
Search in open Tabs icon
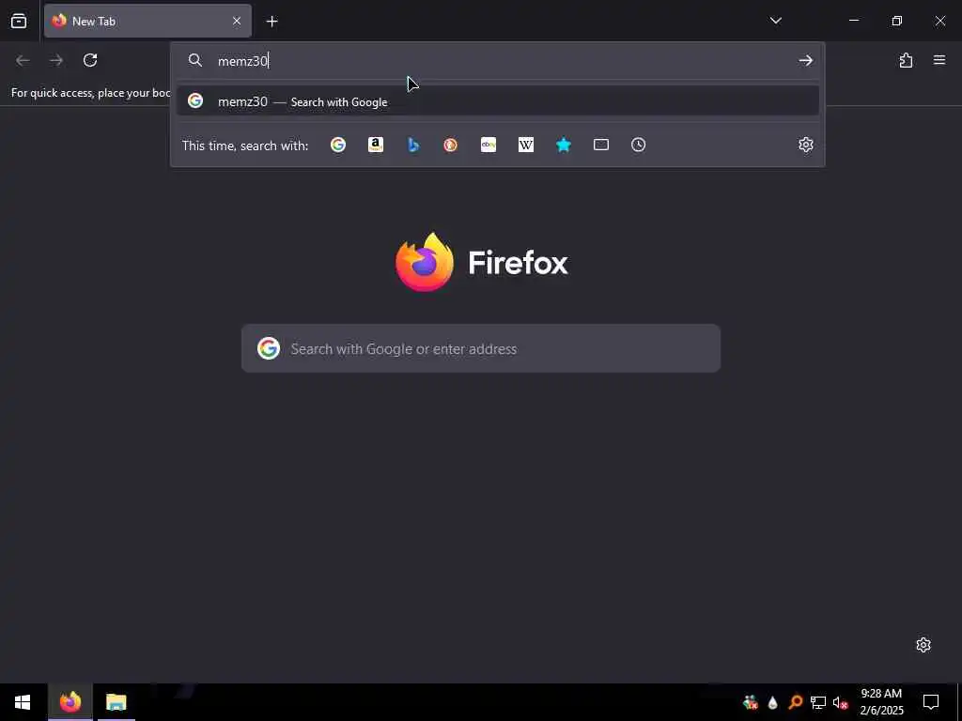coord(601,145)
